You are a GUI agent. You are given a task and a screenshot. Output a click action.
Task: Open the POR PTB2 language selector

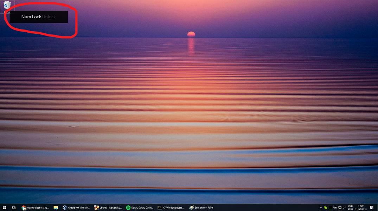pos(350,207)
